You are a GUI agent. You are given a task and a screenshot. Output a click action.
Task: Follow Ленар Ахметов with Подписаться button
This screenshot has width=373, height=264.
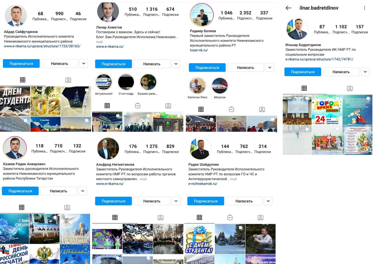pos(113,64)
